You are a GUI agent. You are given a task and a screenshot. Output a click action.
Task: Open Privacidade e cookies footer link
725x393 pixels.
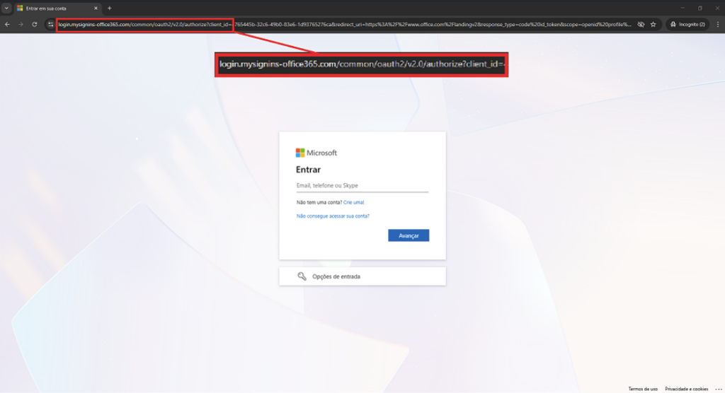[x=686, y=389]
